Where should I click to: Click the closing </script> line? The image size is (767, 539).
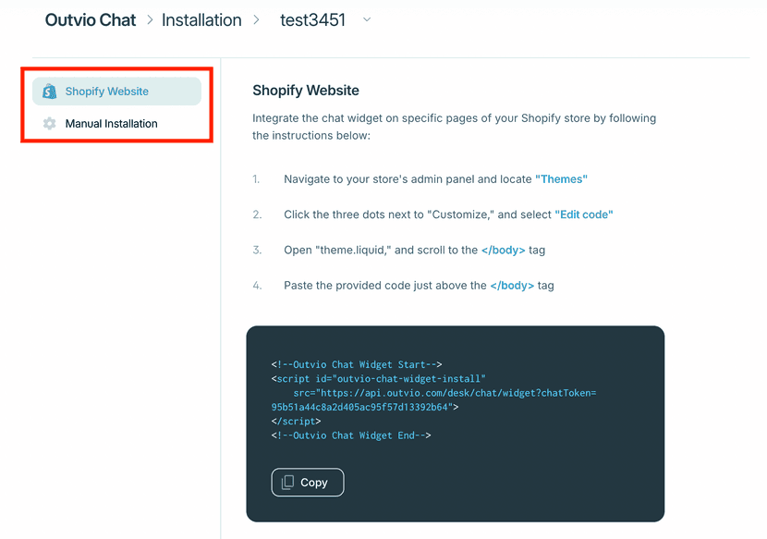tap(296, 421)
